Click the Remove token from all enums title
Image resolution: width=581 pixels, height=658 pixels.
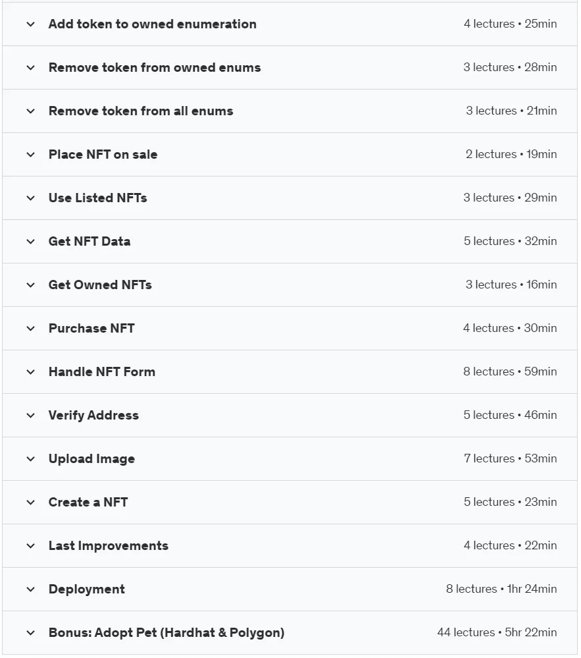(x=141, y=111)
